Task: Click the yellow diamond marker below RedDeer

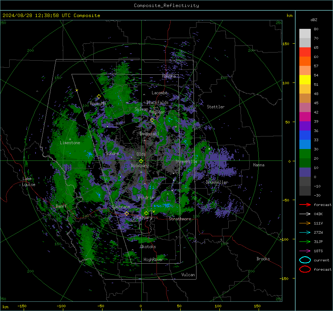Action: pos(152,120)
